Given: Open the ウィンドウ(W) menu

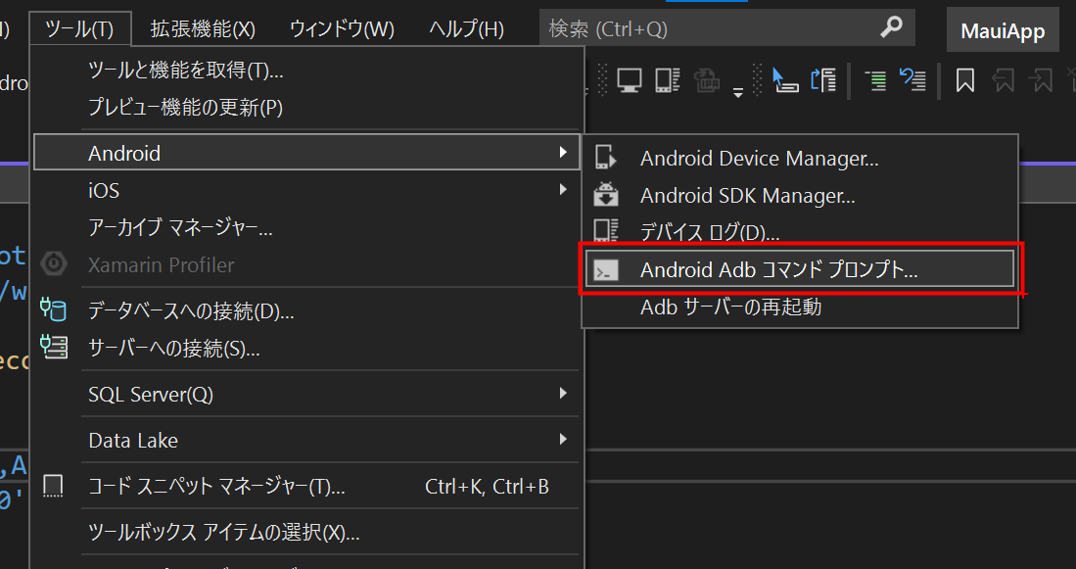Looking at the screenshot, I should (x=342, y=28).
